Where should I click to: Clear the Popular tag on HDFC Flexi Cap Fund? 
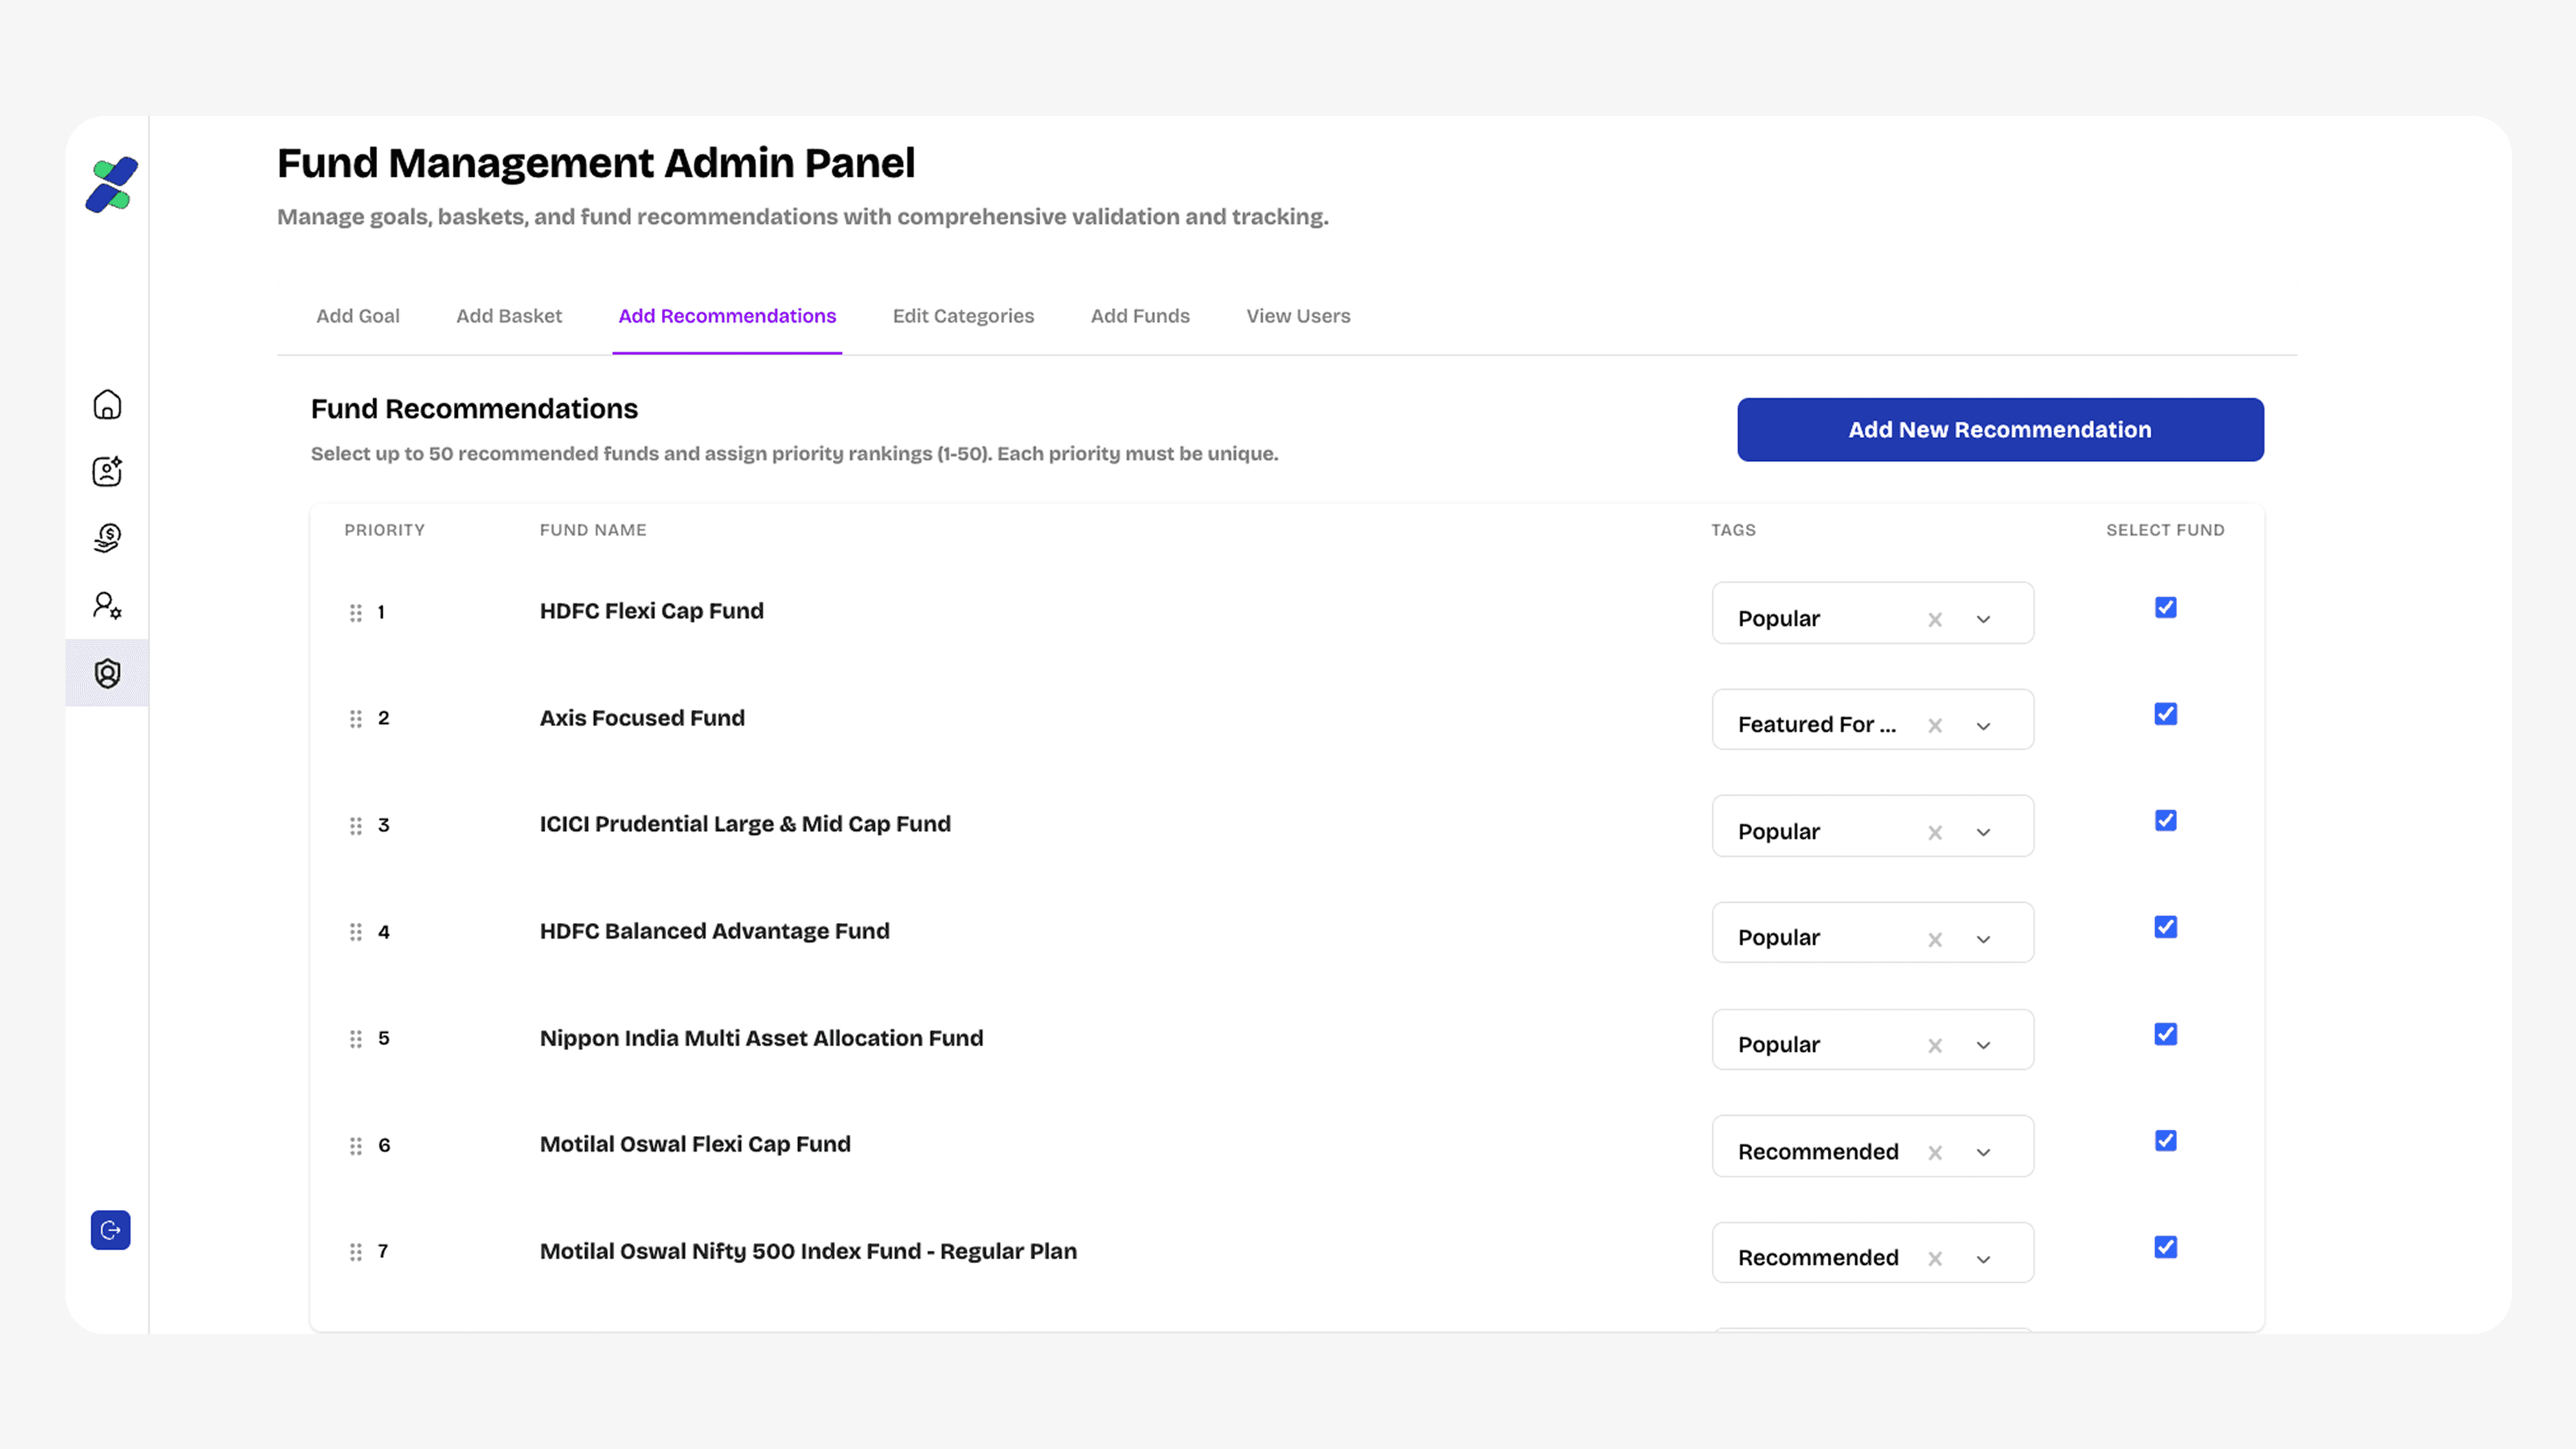pyautogui.click(x=1935, y=620)
